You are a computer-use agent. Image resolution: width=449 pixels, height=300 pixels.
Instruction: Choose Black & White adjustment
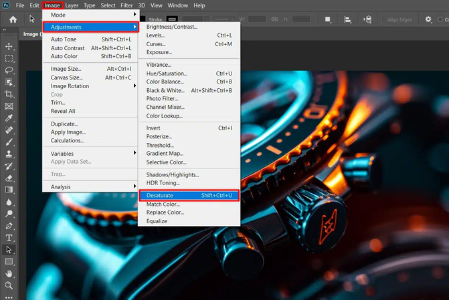click(189, 90)
